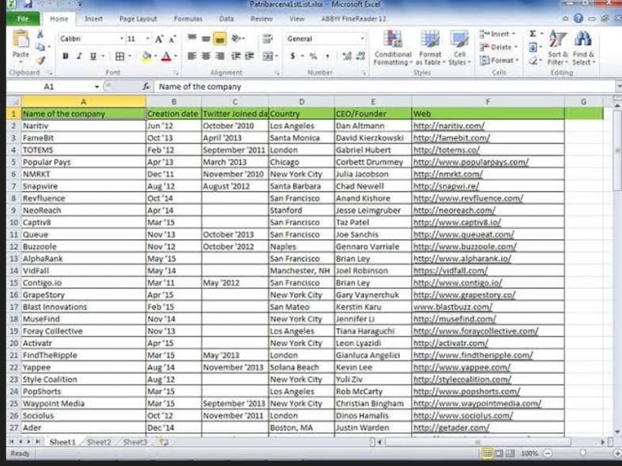The width and height of the screenshot is (622, 466).
Task: Switch to the Formulas tab
Action: [188, 19]
